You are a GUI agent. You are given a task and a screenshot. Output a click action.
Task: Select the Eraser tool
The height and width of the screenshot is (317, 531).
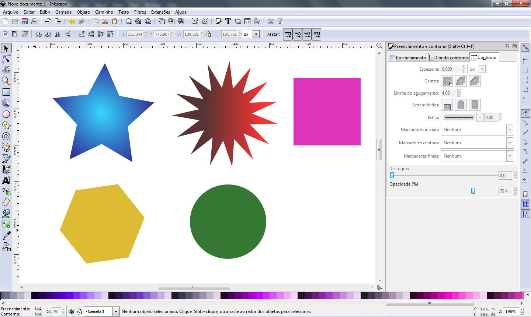pyautogui.click(x=6, y=202)
